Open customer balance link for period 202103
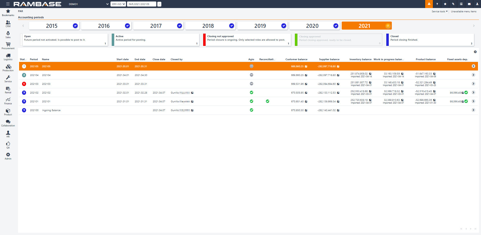This screenshot has height=235, width=481. 306,84
